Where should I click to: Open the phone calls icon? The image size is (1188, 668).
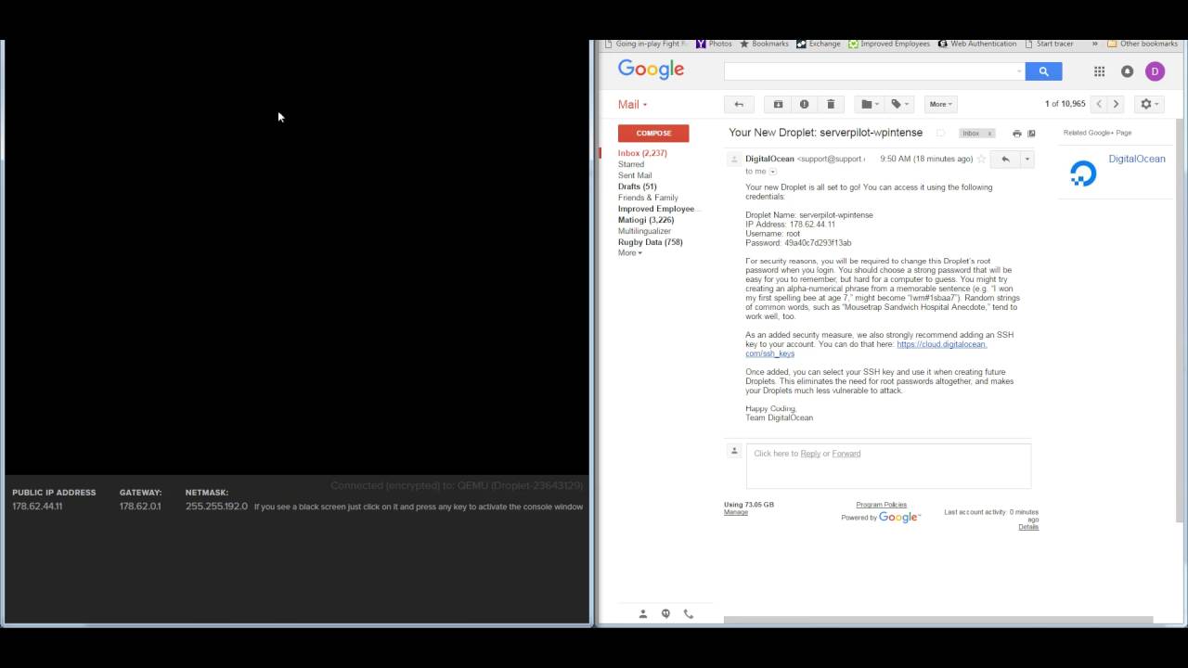coord(688,613)
